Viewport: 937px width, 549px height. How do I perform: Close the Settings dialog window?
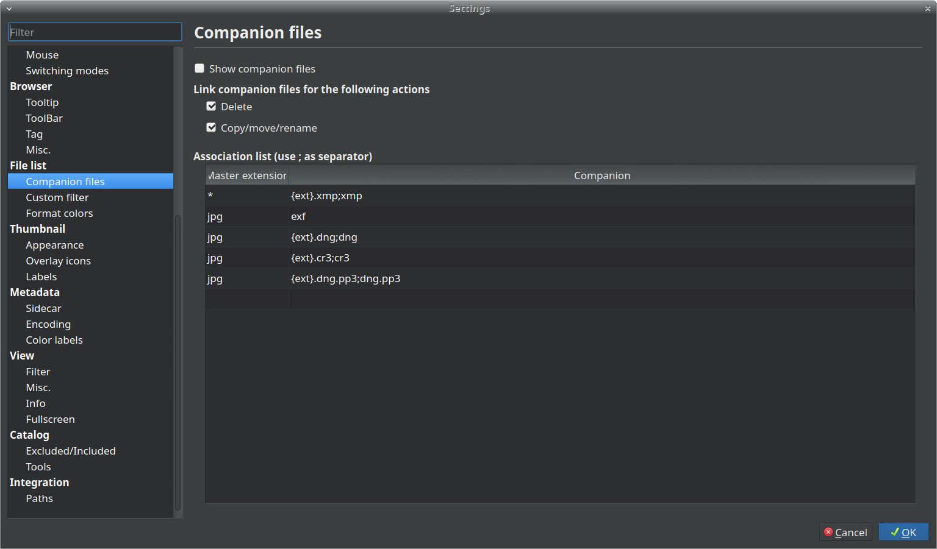click(x=927, y=9)
